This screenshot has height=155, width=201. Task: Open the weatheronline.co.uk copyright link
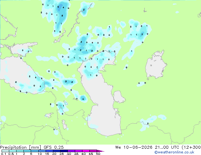click(174, 152)
